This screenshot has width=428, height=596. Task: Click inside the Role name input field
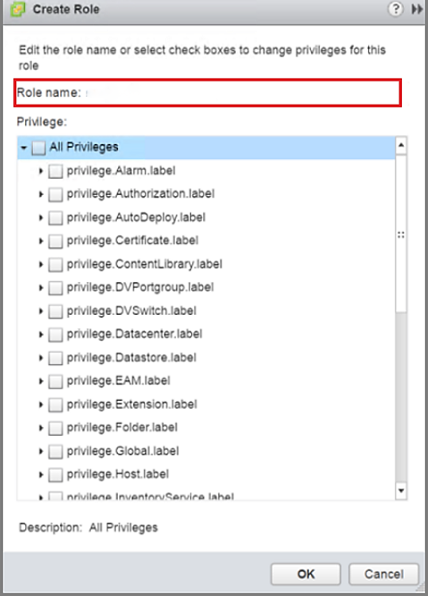[241, 93]
